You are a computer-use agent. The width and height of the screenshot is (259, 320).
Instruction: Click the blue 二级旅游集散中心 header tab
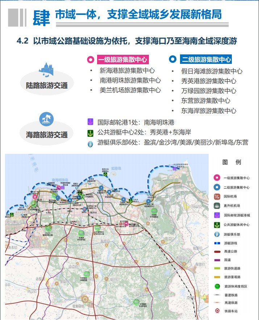point(206,60)
